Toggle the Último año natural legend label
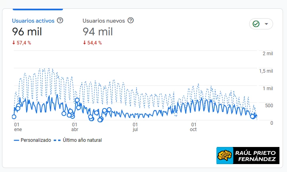Viewport: 287px width, 172px height. click(x=82, y=140)
